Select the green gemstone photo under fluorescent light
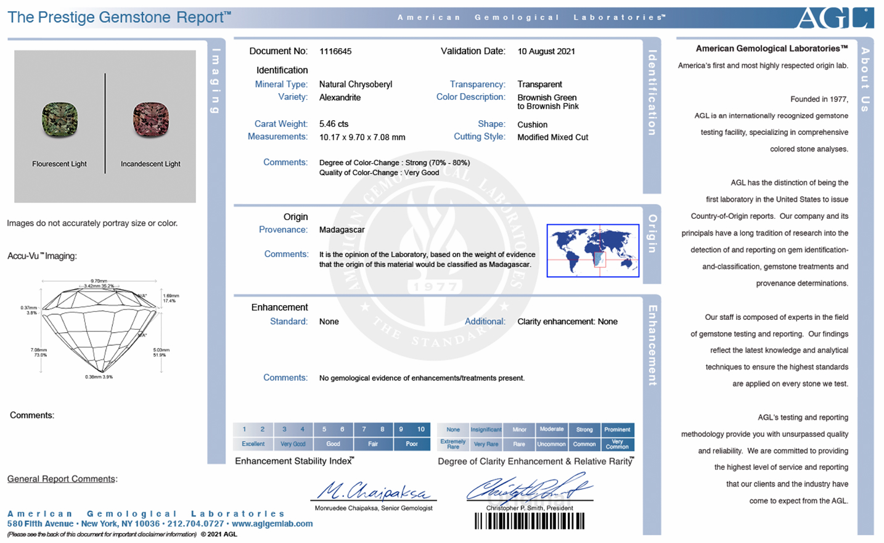This screenshot has width=884, height=543. [x=60, y=120]
